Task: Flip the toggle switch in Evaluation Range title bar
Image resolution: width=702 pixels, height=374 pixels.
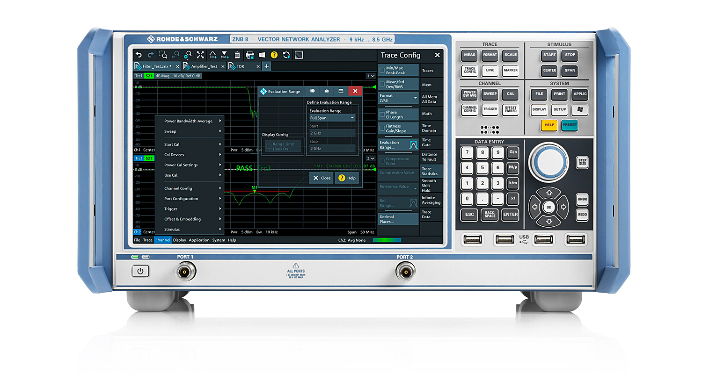Action: [312, 91]
